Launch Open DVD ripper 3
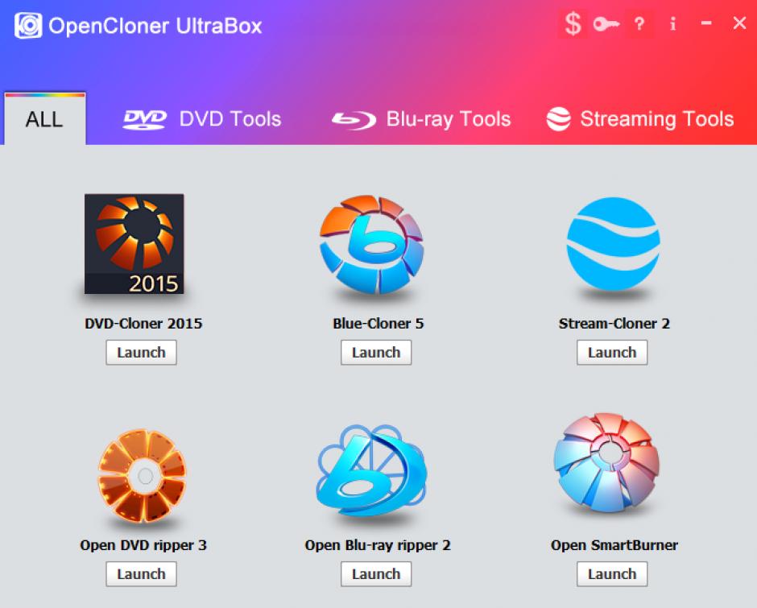The image size is (757, 608). (142, 574)
